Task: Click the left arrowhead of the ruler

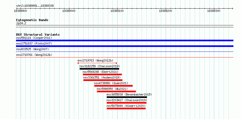Action: [x=17, y=8]
